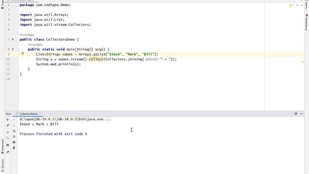Open the Bookmarks tool window

[x=2, y=146]
